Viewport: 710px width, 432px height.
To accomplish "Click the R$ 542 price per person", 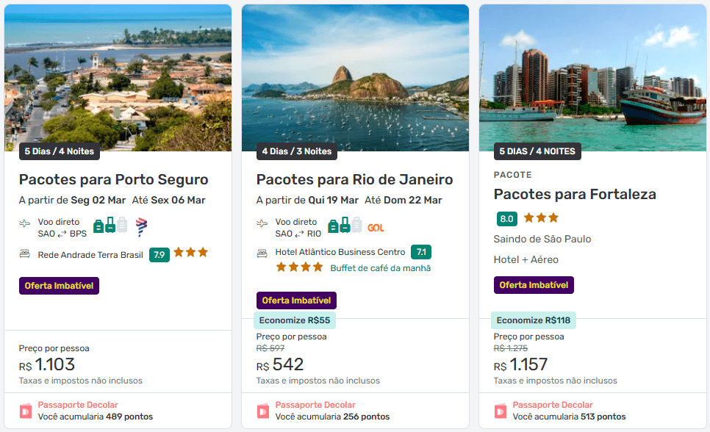I will coord(280,365).
